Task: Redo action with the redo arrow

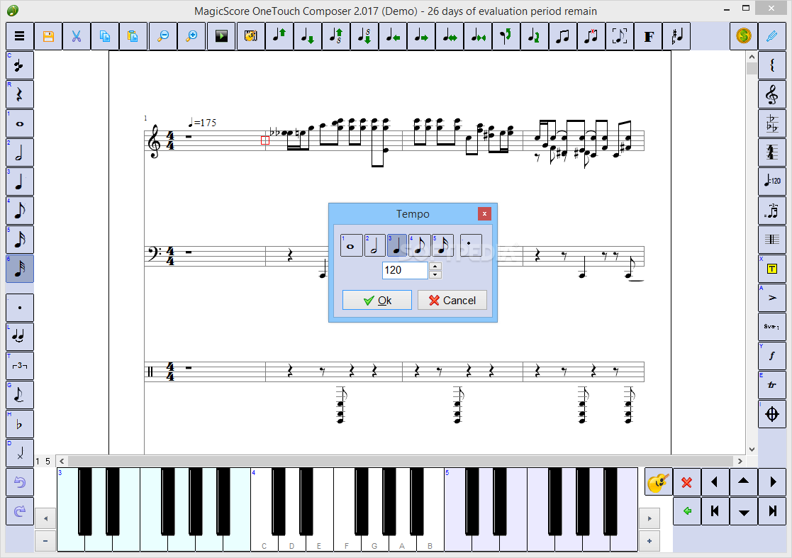Action: pos(20,511)
